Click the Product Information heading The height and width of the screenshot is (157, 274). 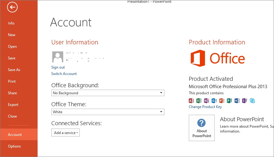coord(217,42)
